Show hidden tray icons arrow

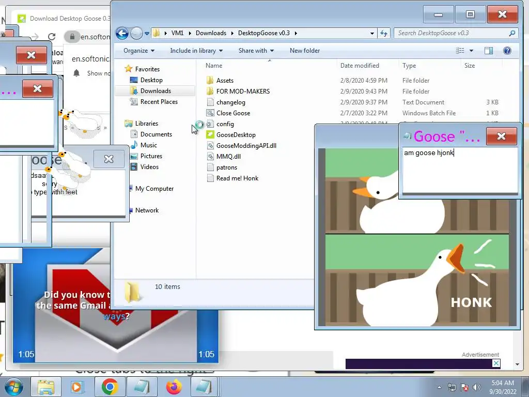(439, 387)
